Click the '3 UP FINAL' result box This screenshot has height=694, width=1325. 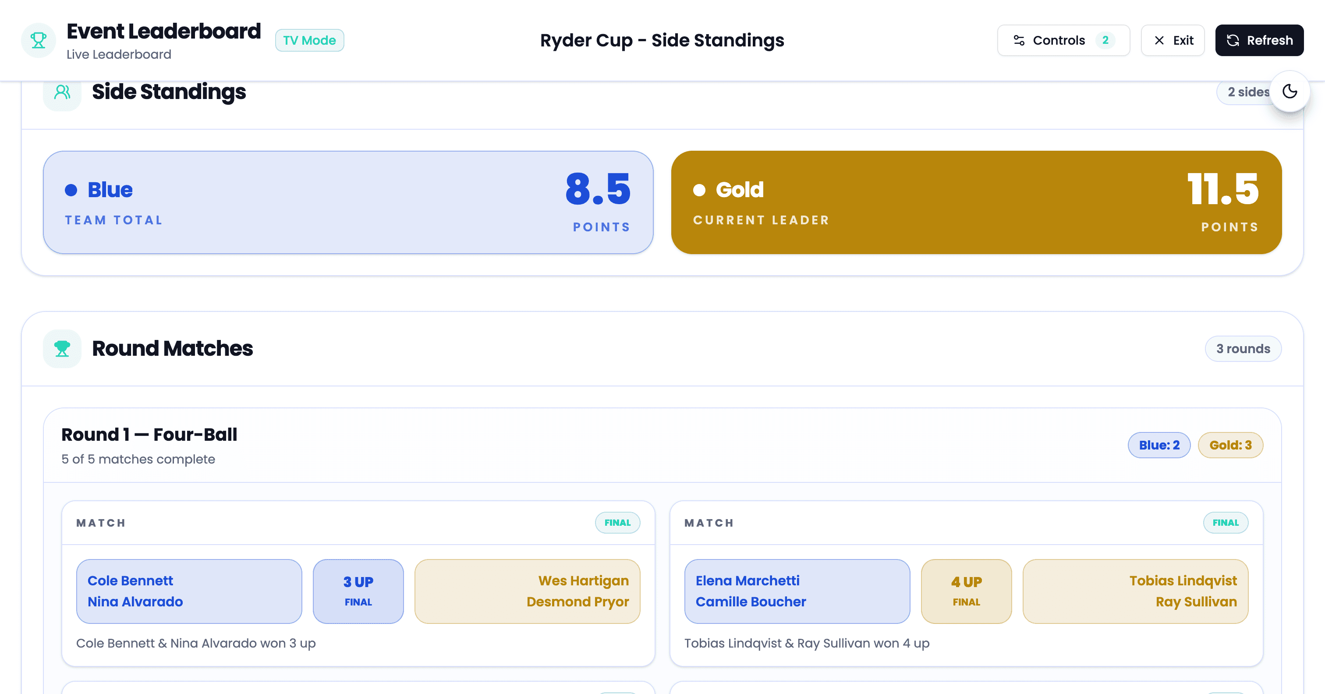(358, 591)
